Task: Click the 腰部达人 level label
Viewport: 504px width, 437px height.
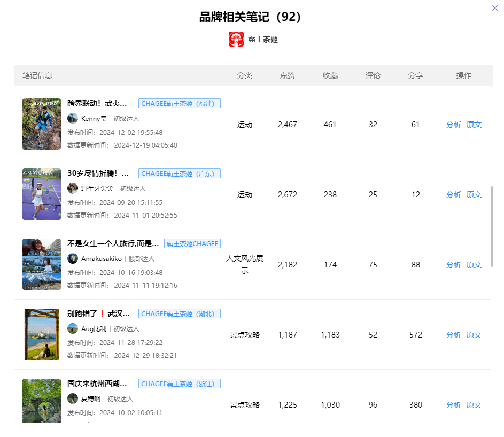Action: pyautogui.click(x=142, y=259)
